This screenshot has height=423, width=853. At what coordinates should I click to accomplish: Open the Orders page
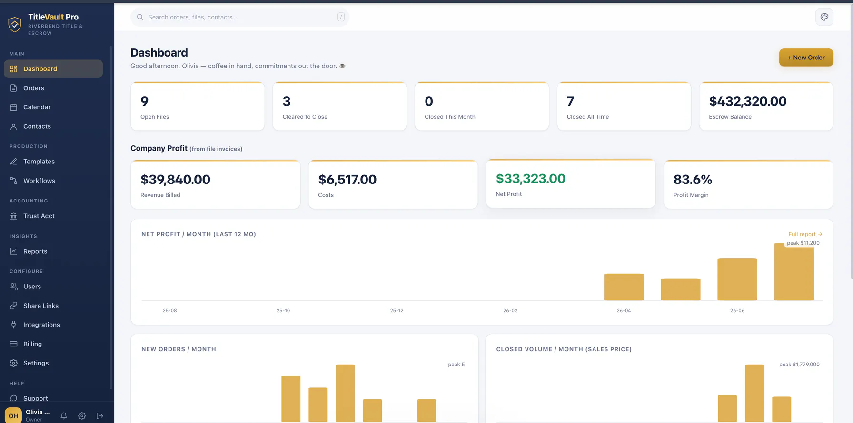[53, 88]
